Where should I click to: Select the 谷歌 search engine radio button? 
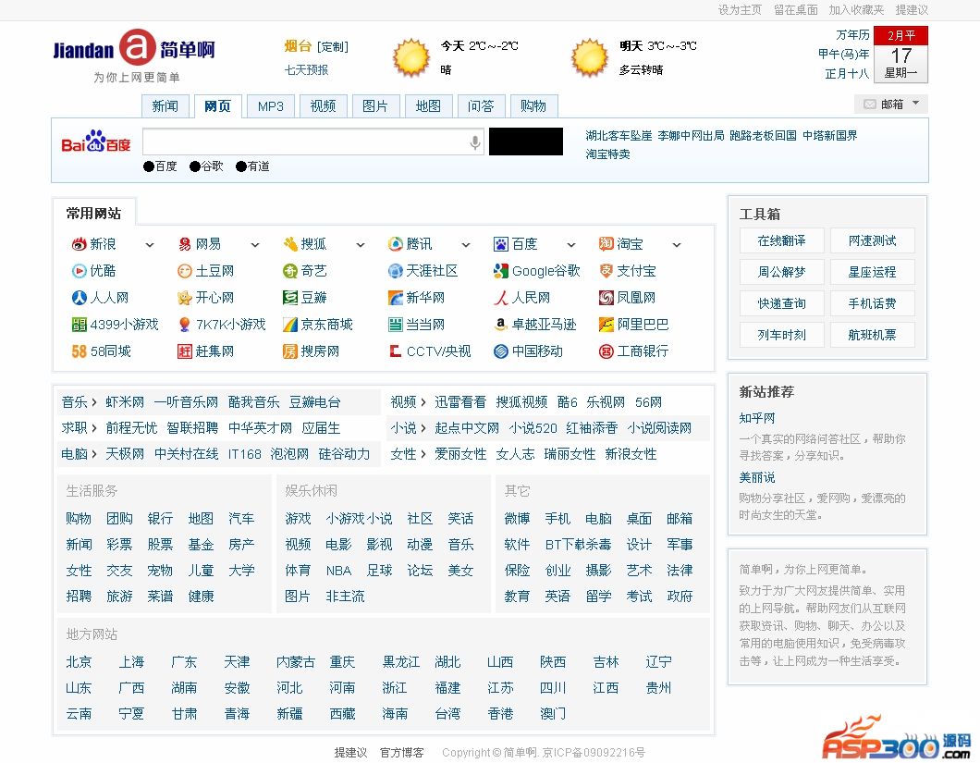click(195, 166)
